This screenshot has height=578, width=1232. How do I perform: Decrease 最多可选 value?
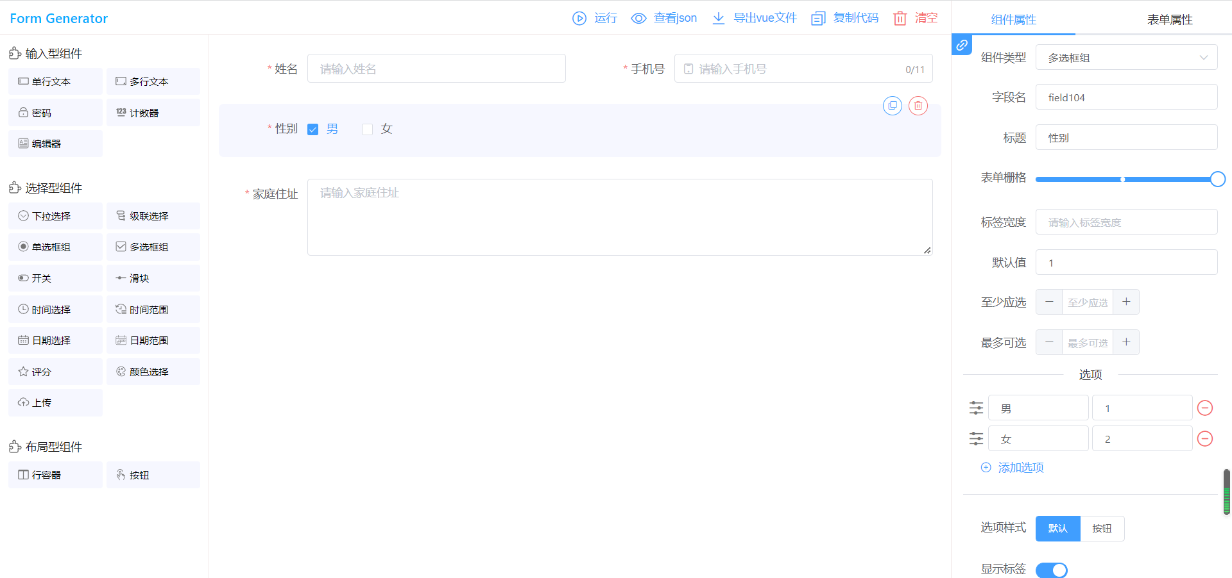point(1049,343)
